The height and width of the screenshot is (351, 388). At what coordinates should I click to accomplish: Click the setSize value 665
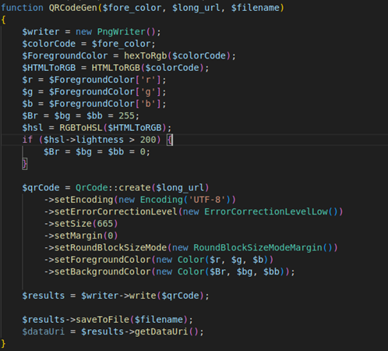[x=105, y=223]
